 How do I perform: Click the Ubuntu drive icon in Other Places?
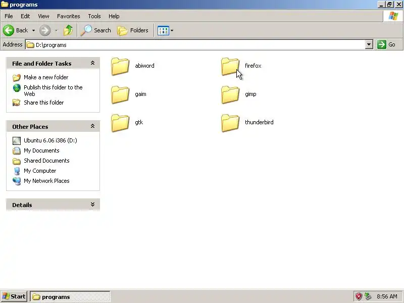[x=17, y=141]
